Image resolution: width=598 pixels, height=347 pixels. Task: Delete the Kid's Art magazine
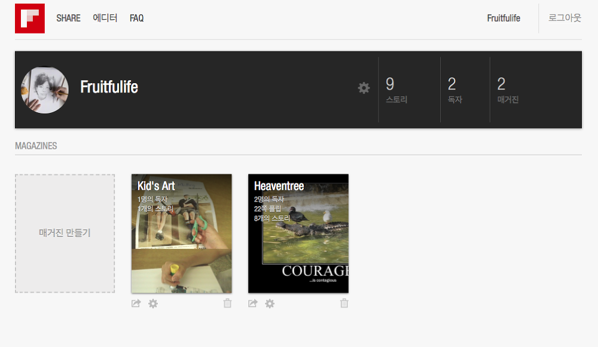point(227,303)
